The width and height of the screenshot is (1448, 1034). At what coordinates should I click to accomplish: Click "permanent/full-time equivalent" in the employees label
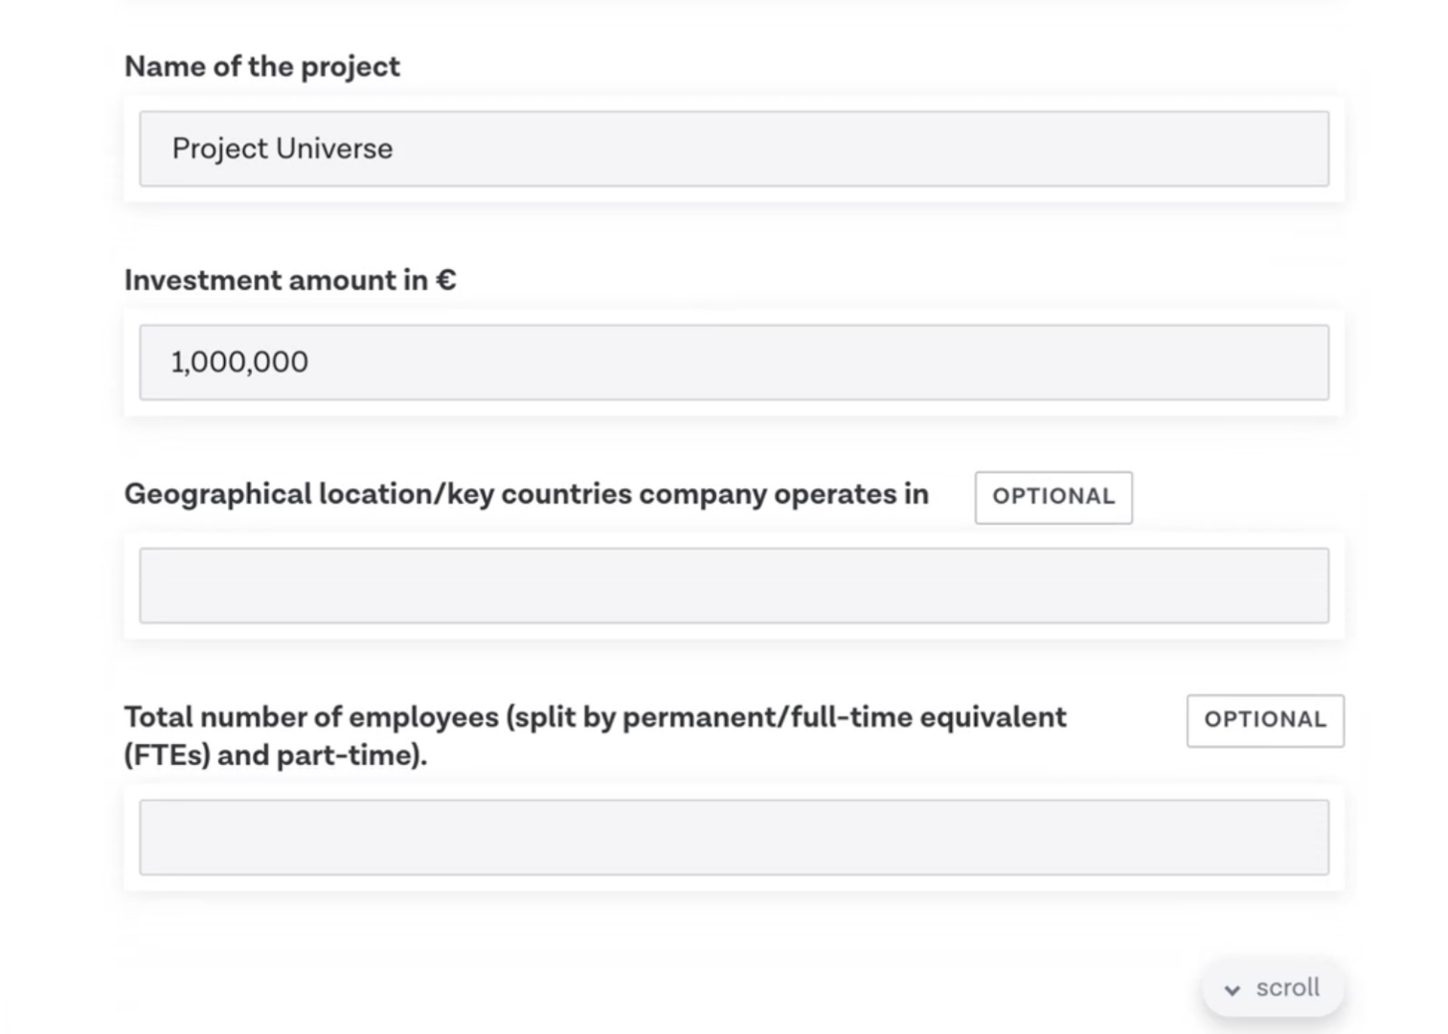coord(844,717)
